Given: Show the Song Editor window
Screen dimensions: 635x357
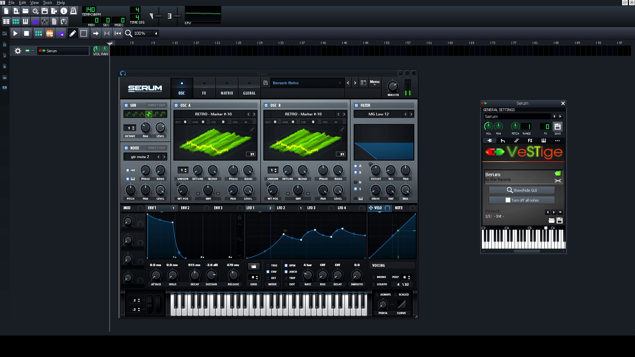Looking at the screenshot, I should [x=6, y=22].
